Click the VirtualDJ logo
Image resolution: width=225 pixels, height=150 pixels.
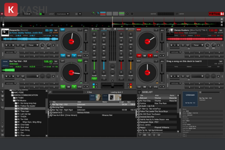216,14
